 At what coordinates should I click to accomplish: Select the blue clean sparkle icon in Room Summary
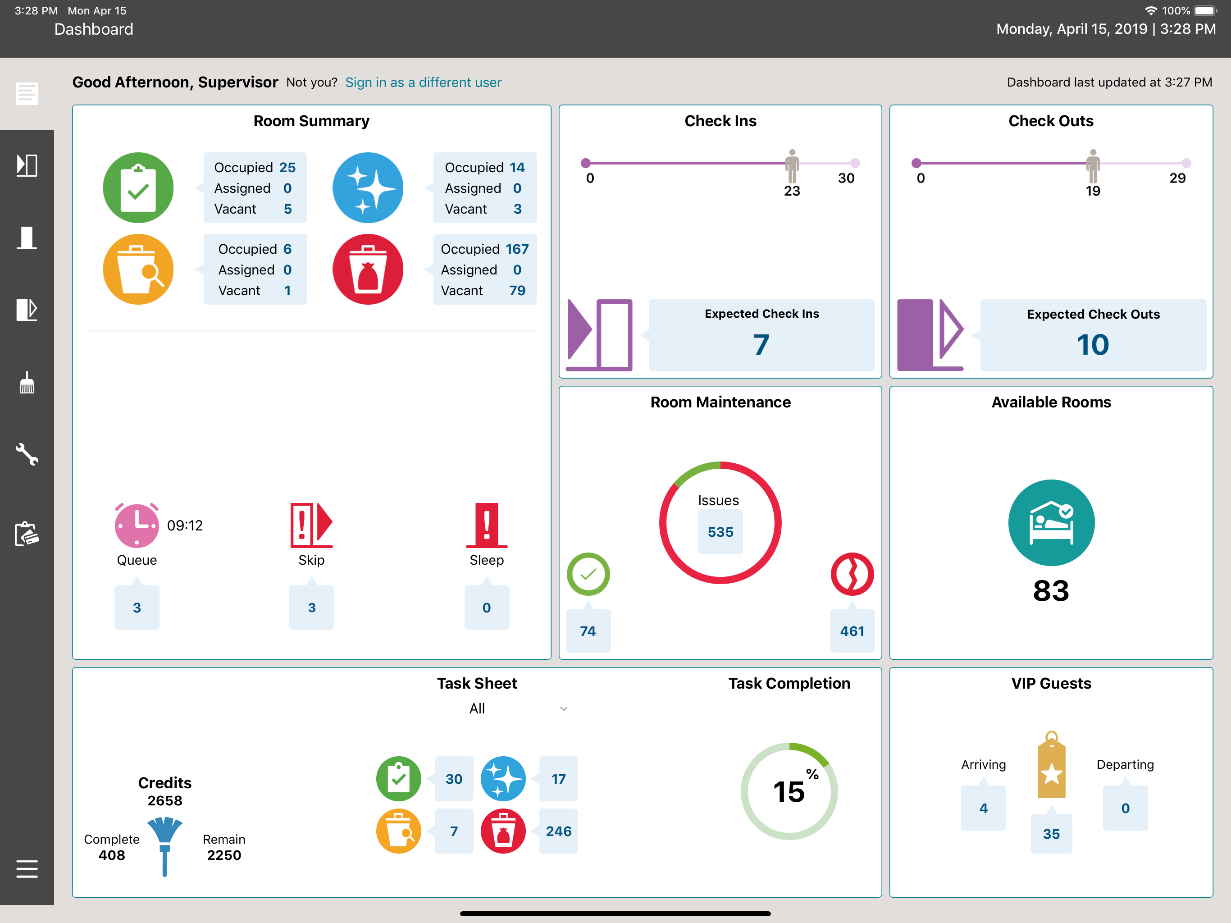368,187
